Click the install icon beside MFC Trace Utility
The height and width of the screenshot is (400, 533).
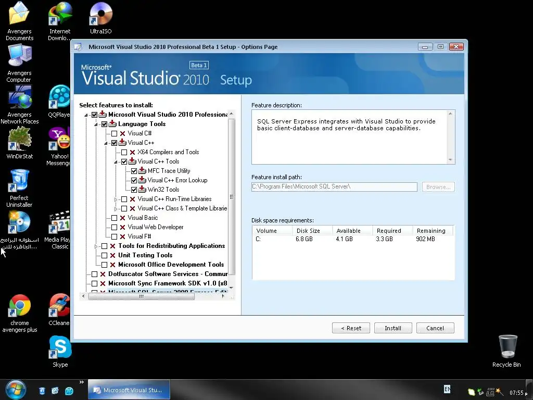(x=142, y=171)
